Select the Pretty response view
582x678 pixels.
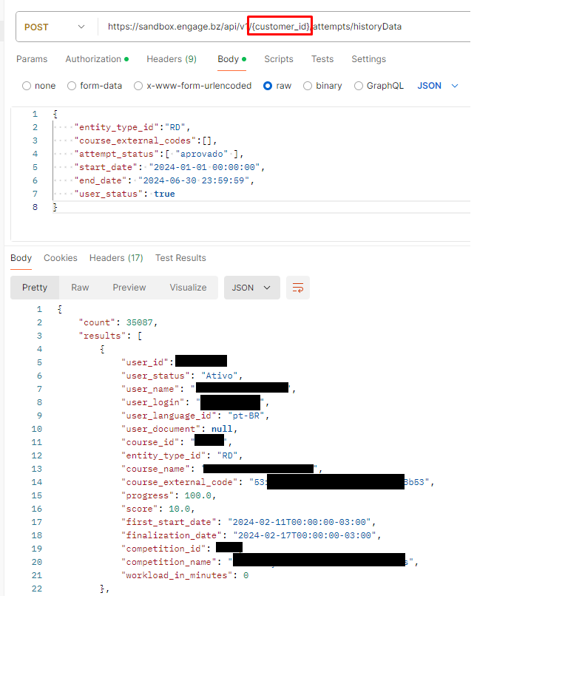pyautogui.click(x=35, y=288)
